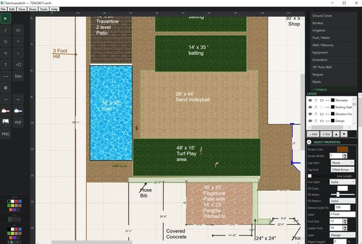The image size is (362, 244).
Task: Activate the green Select arrow tool
Action: (x=5, y=19)
